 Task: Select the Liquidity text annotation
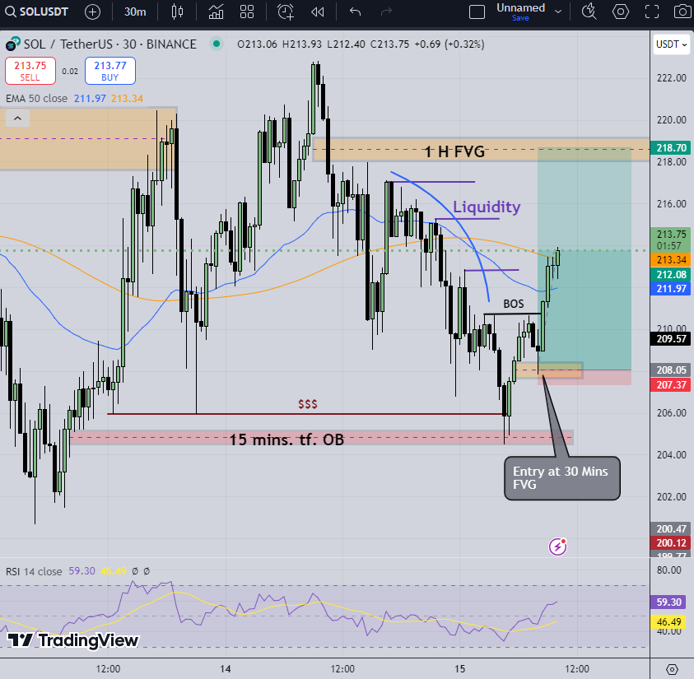coord(487,207)
